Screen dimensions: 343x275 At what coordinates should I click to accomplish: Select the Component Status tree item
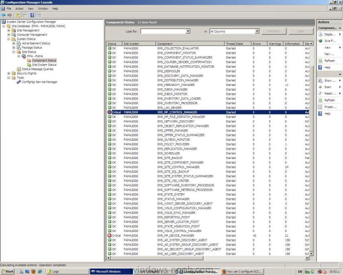(44, 61)
